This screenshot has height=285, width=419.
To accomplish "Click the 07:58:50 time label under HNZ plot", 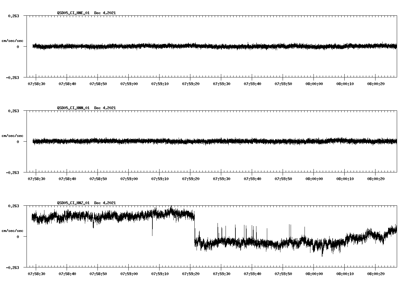I will pyautogui.click(x=98, y=274).
